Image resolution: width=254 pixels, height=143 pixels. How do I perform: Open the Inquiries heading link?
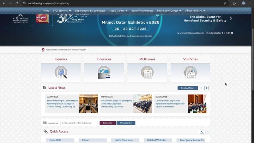pyautogui.click(x=61, y=59)
